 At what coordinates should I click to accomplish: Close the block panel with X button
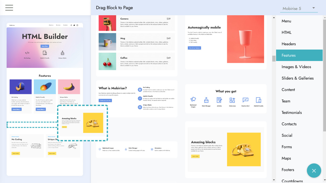coord(314,171)
